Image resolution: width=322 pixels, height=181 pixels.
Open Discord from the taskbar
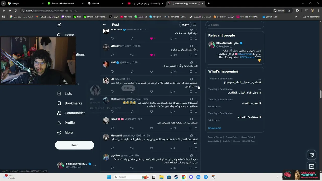point(191,177)
